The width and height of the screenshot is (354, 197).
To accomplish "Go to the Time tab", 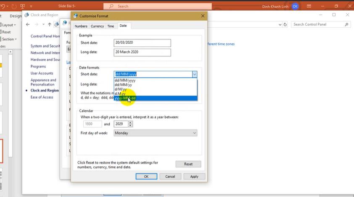I will (x=111, y=26).
